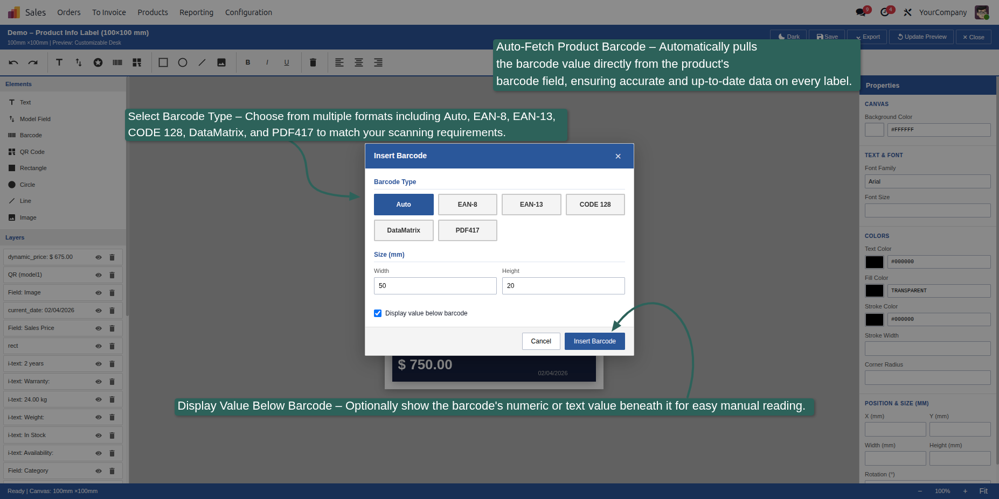The width and height of the screenshot is (999, 499).
Task: Select the image tool in toolbar
Action: point(221,62)
